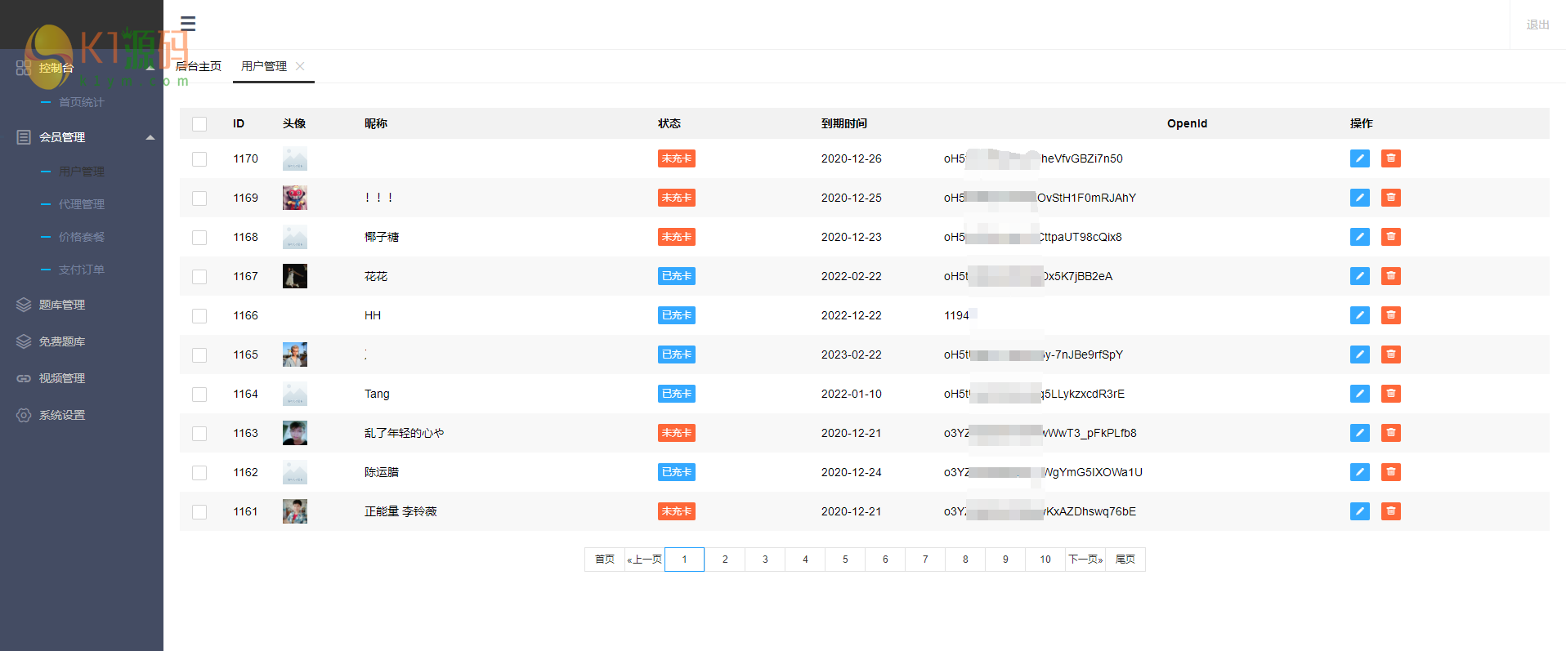This screenshot has width=1566, height=651.
Task: Edit user 1167 with pencil icon
Action: pyautogui.click(x=1359, y=276)
